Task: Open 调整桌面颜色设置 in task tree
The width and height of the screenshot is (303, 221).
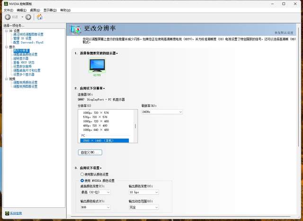Action: click(x=25, y=55)
